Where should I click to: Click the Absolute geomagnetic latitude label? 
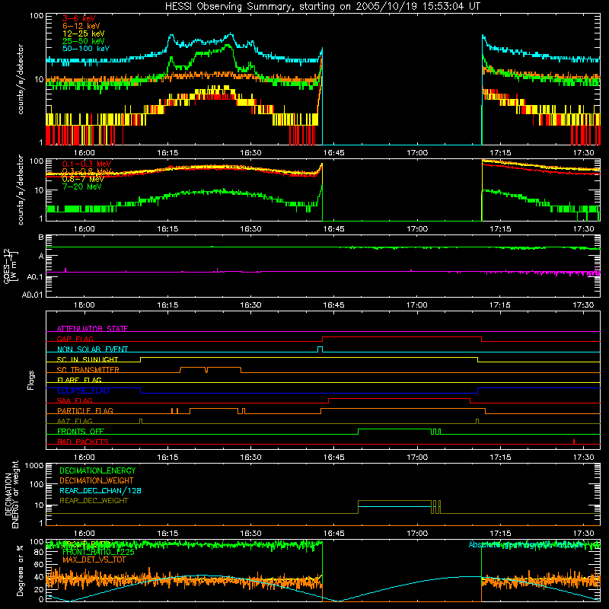(526, 544)
